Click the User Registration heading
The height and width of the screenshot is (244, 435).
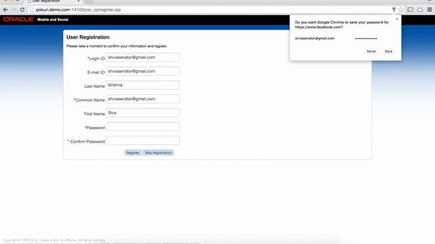point(88,37)
